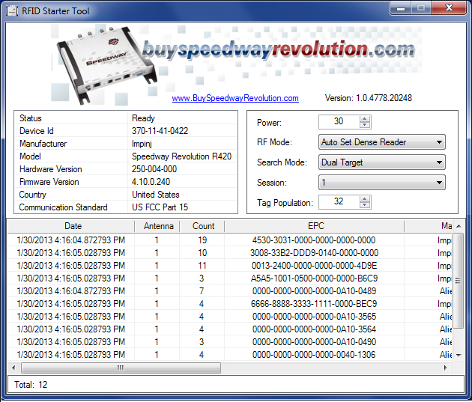The height and width of the screenshot is (402, 472).
Task: Open the www.BuySpeedwayRevolution.com link
Action: pos(235,98)
